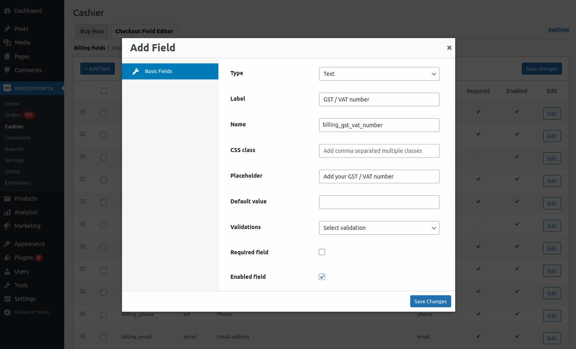Uncheck the Enabled field checkbox
The image size is (576, 349).
(x=322, y=276)
